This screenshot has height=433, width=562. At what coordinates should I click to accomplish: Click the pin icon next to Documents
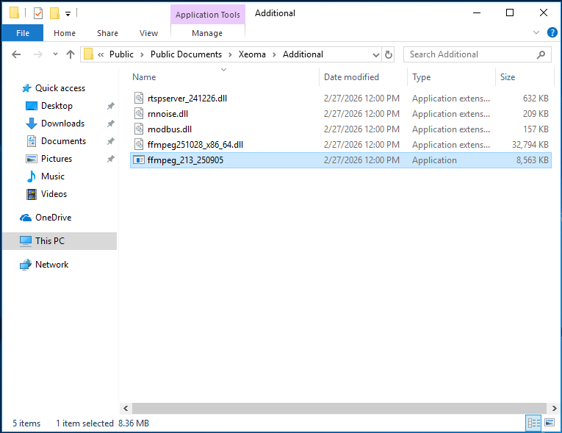[x=111, y=141]
